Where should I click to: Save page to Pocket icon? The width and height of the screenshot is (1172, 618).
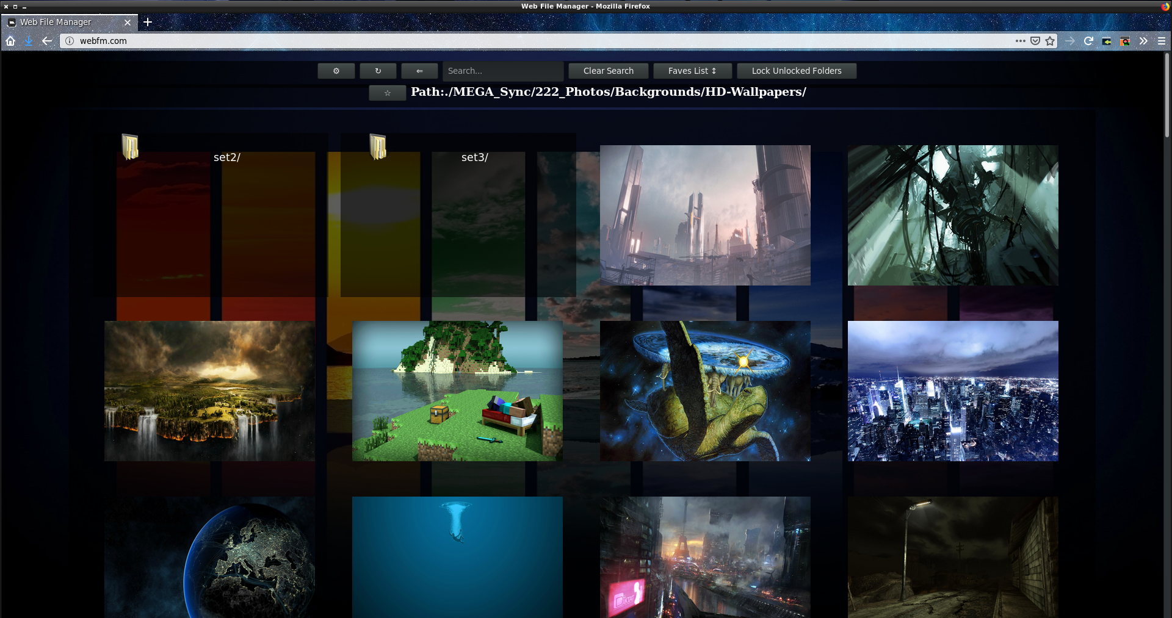click(1035, 41)
